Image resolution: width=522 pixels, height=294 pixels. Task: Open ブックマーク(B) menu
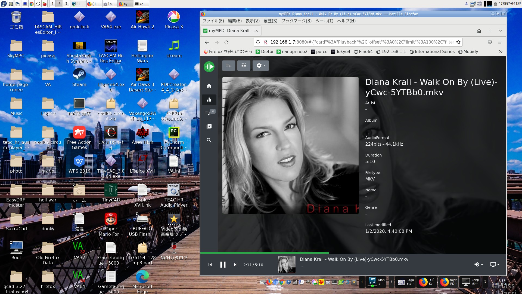click(x=296, y=21)
